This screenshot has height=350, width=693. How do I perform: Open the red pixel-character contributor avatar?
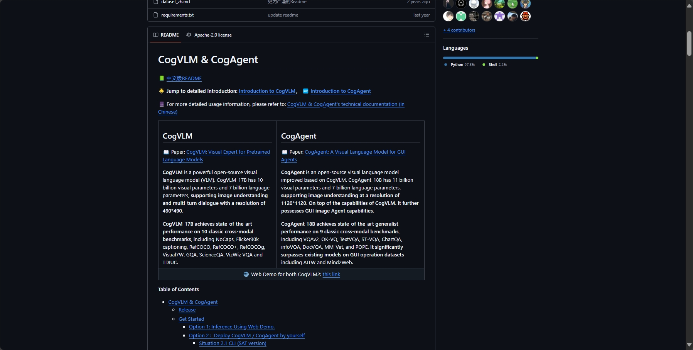525,16
